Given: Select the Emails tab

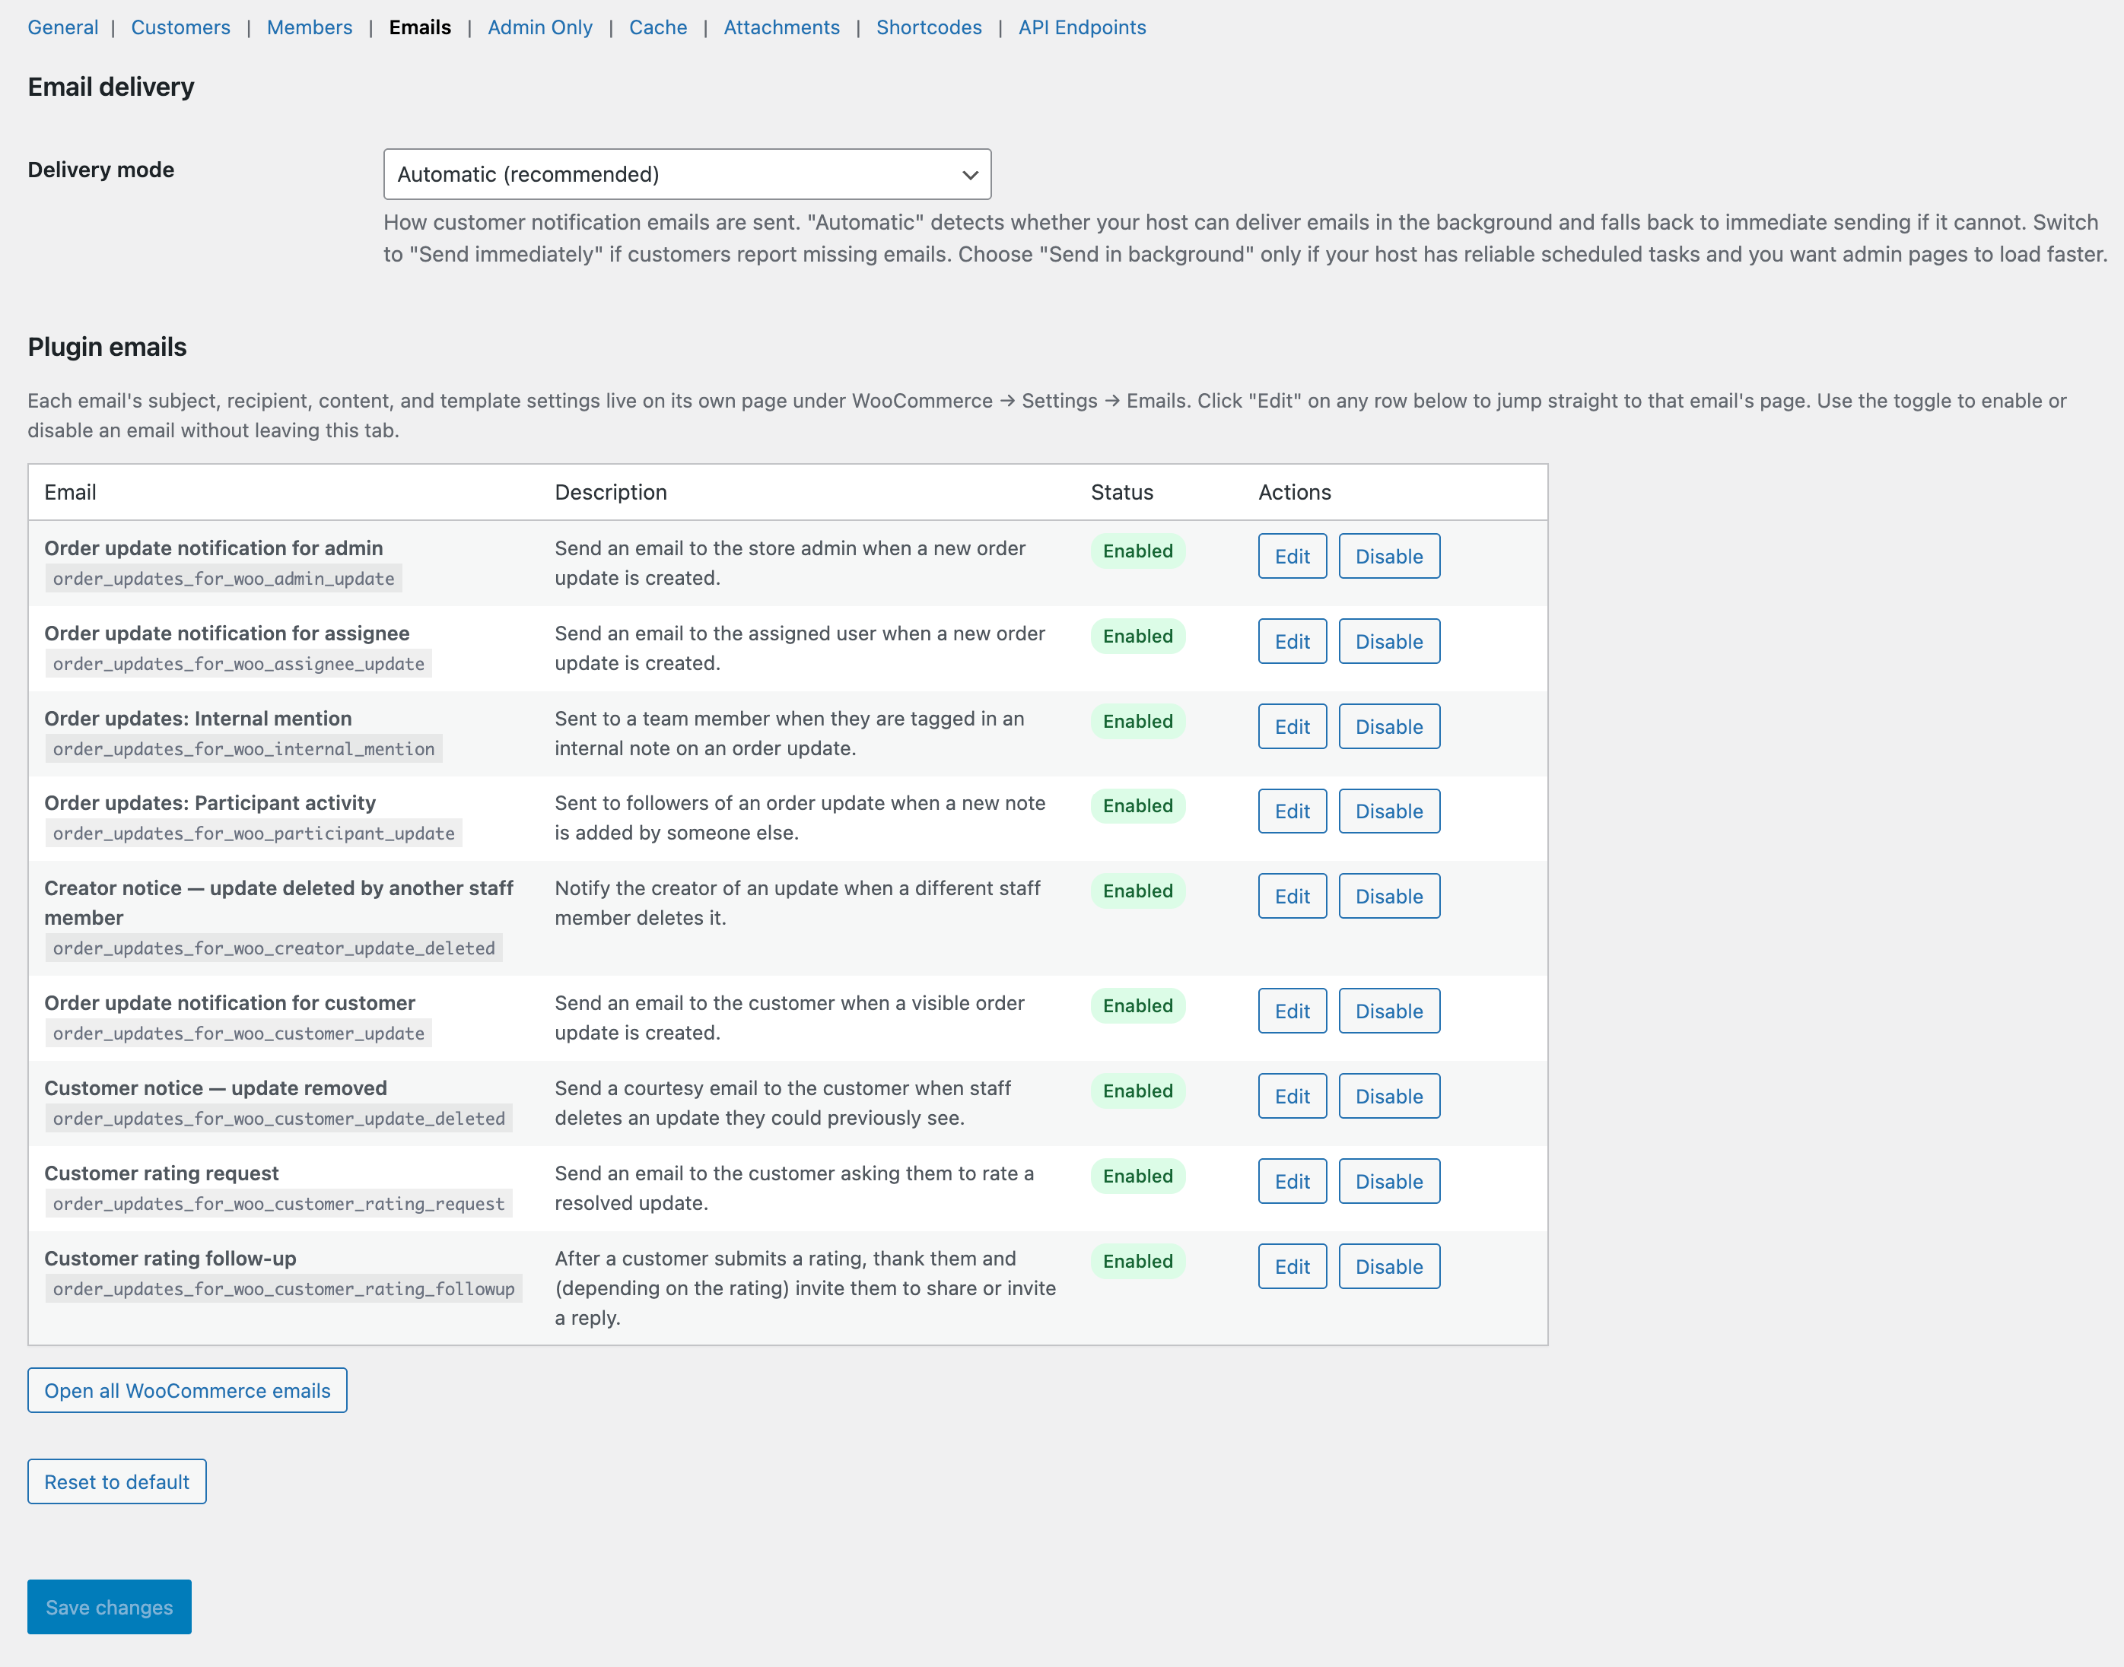Looking at the screenshot, I should click(420, 27).
